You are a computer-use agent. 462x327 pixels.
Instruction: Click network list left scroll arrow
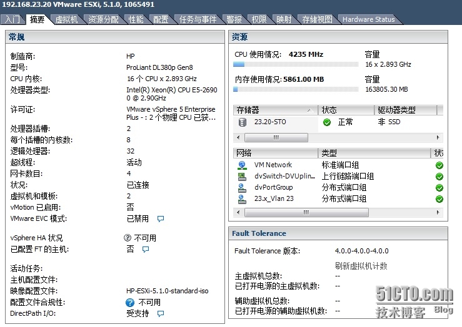click(238, 212)
